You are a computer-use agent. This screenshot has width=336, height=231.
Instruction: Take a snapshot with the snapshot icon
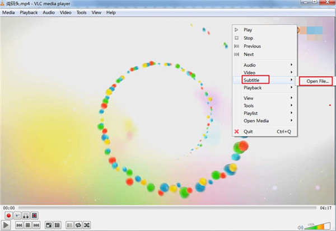coord(17,215)
